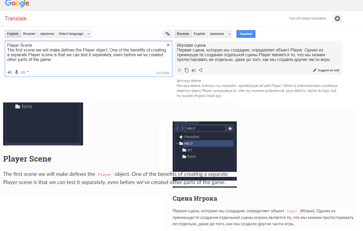363x231 pixels.
Task: Click translated title 'Игровая сцена'
Action: [191, 45]
